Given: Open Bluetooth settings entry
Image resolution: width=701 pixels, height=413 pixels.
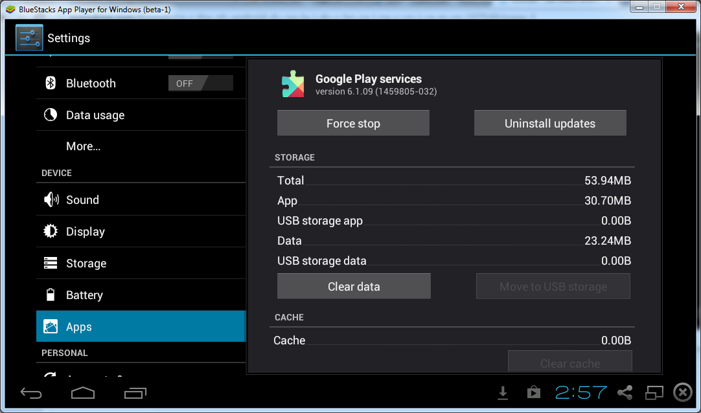Looking at the screenshot, I should coord(141,83).
